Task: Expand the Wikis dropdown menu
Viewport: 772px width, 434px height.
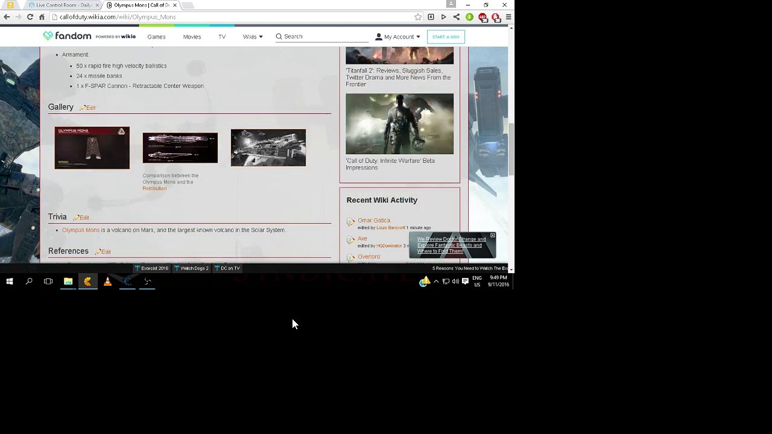Action: pyautogui.click(x=253, y=37)
